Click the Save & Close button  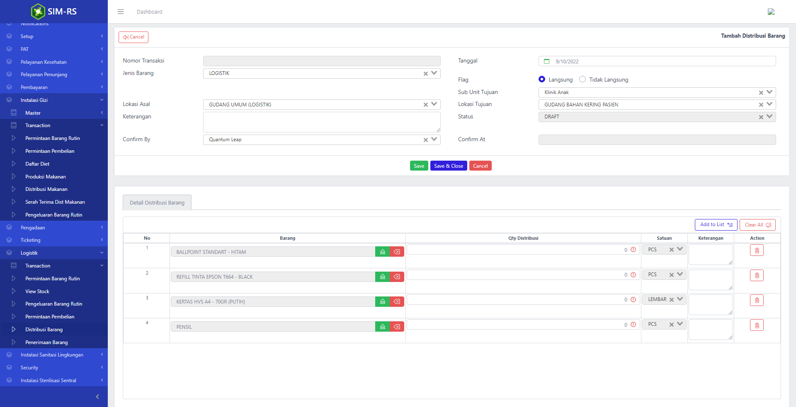pyautogui.click(x=449, y=166)
